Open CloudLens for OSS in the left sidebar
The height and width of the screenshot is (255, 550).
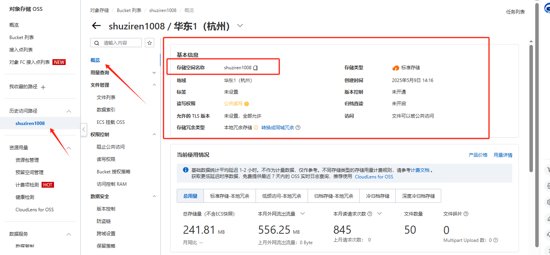coord(35,210)
